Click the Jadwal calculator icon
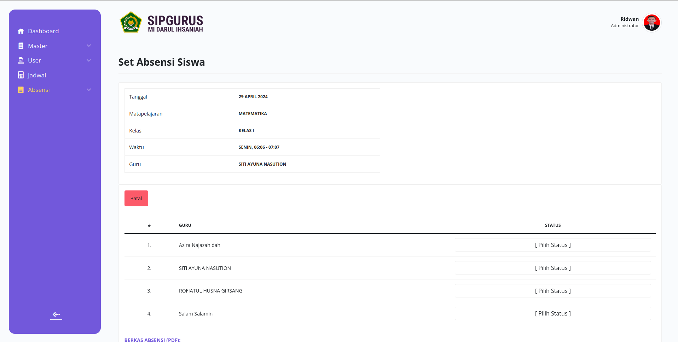678x342 pixels. (21, 75)
